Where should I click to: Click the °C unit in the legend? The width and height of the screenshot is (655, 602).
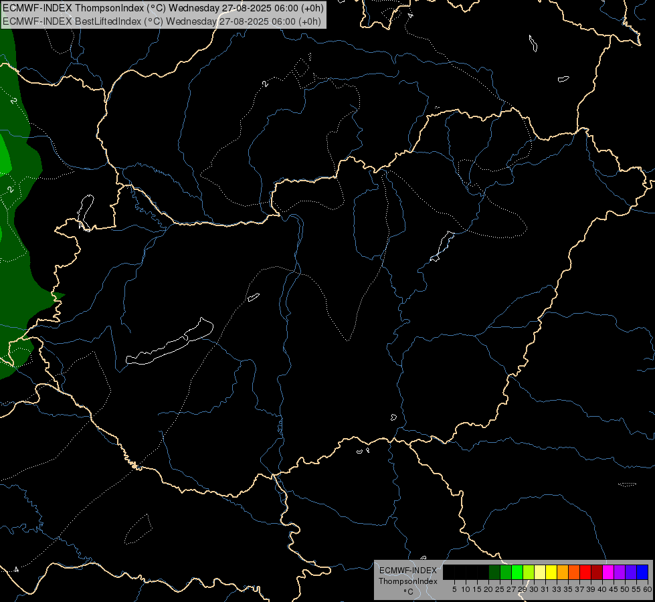click(x=408, y=591)
